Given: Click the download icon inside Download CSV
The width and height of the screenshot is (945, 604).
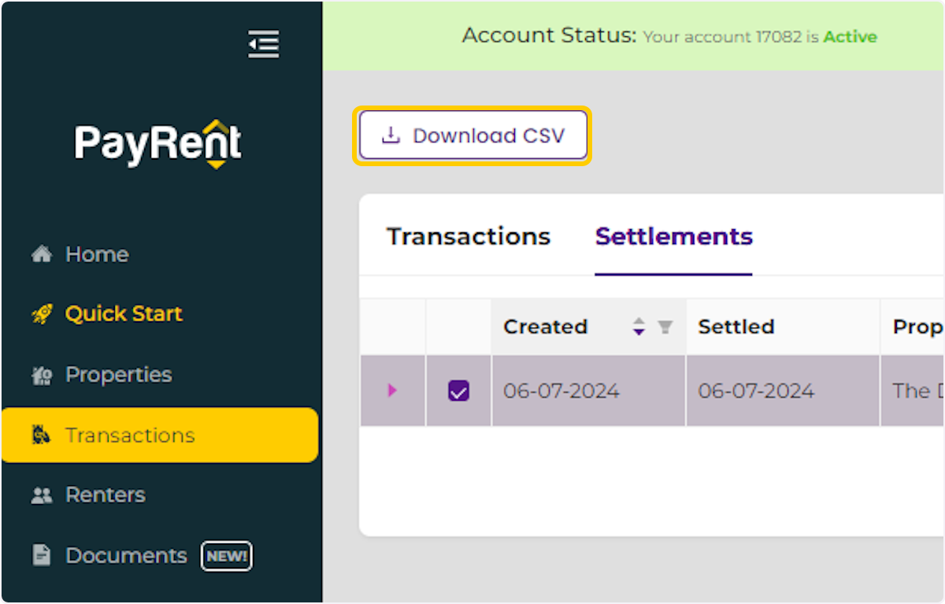Looking at the screenshot, I should [389, 135].
